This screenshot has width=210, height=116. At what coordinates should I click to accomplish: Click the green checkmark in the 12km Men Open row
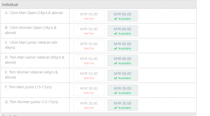point(116,19)
